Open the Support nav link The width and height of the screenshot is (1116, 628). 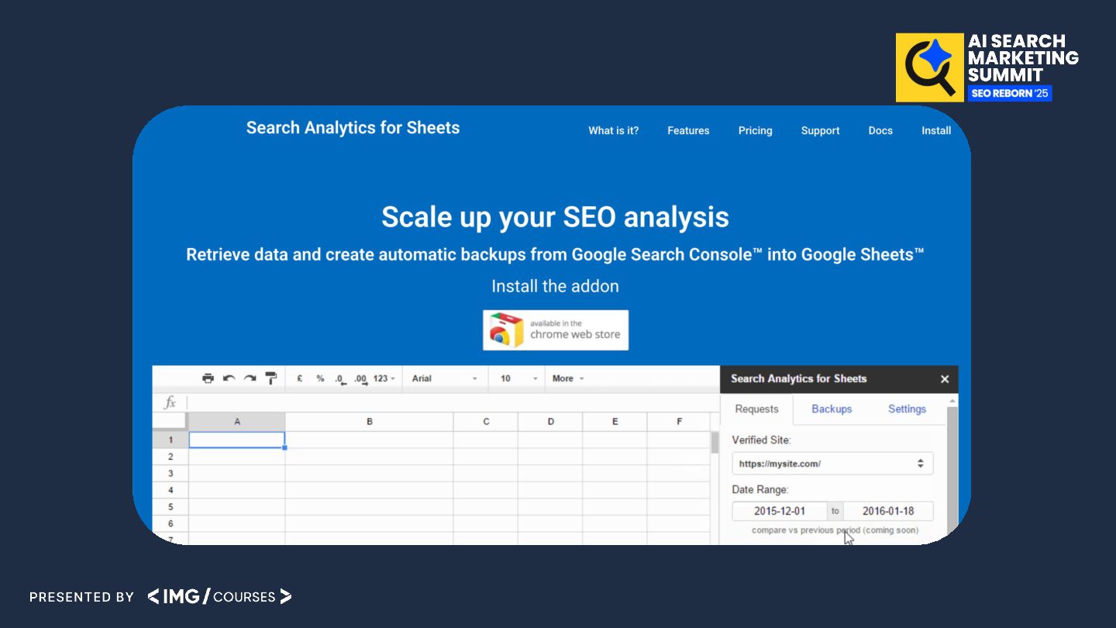point(820,130)
